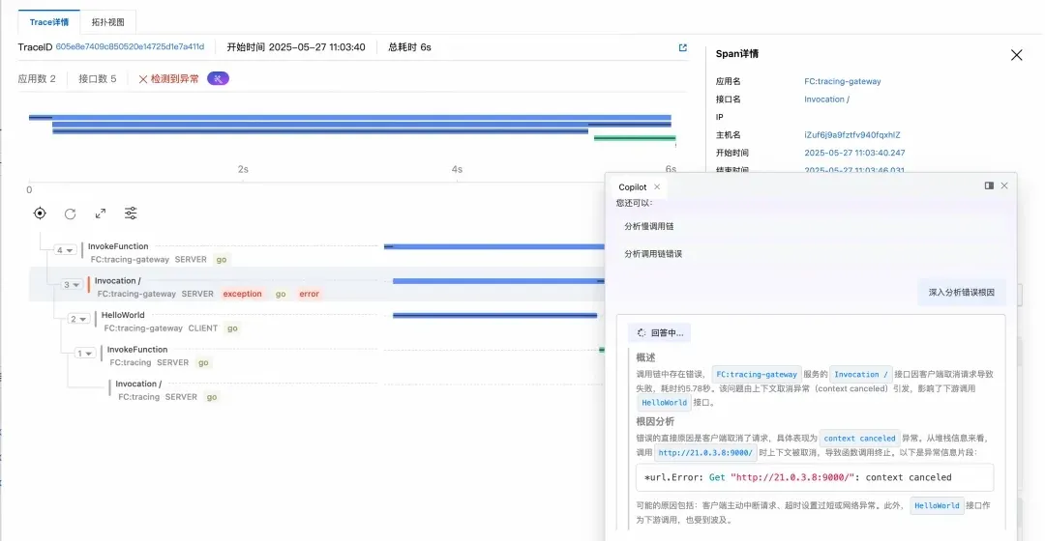Click the green span bar in overview timeline
This screenshot has width=1045, height=541.
pyautogui.click(x=635, y=138)
